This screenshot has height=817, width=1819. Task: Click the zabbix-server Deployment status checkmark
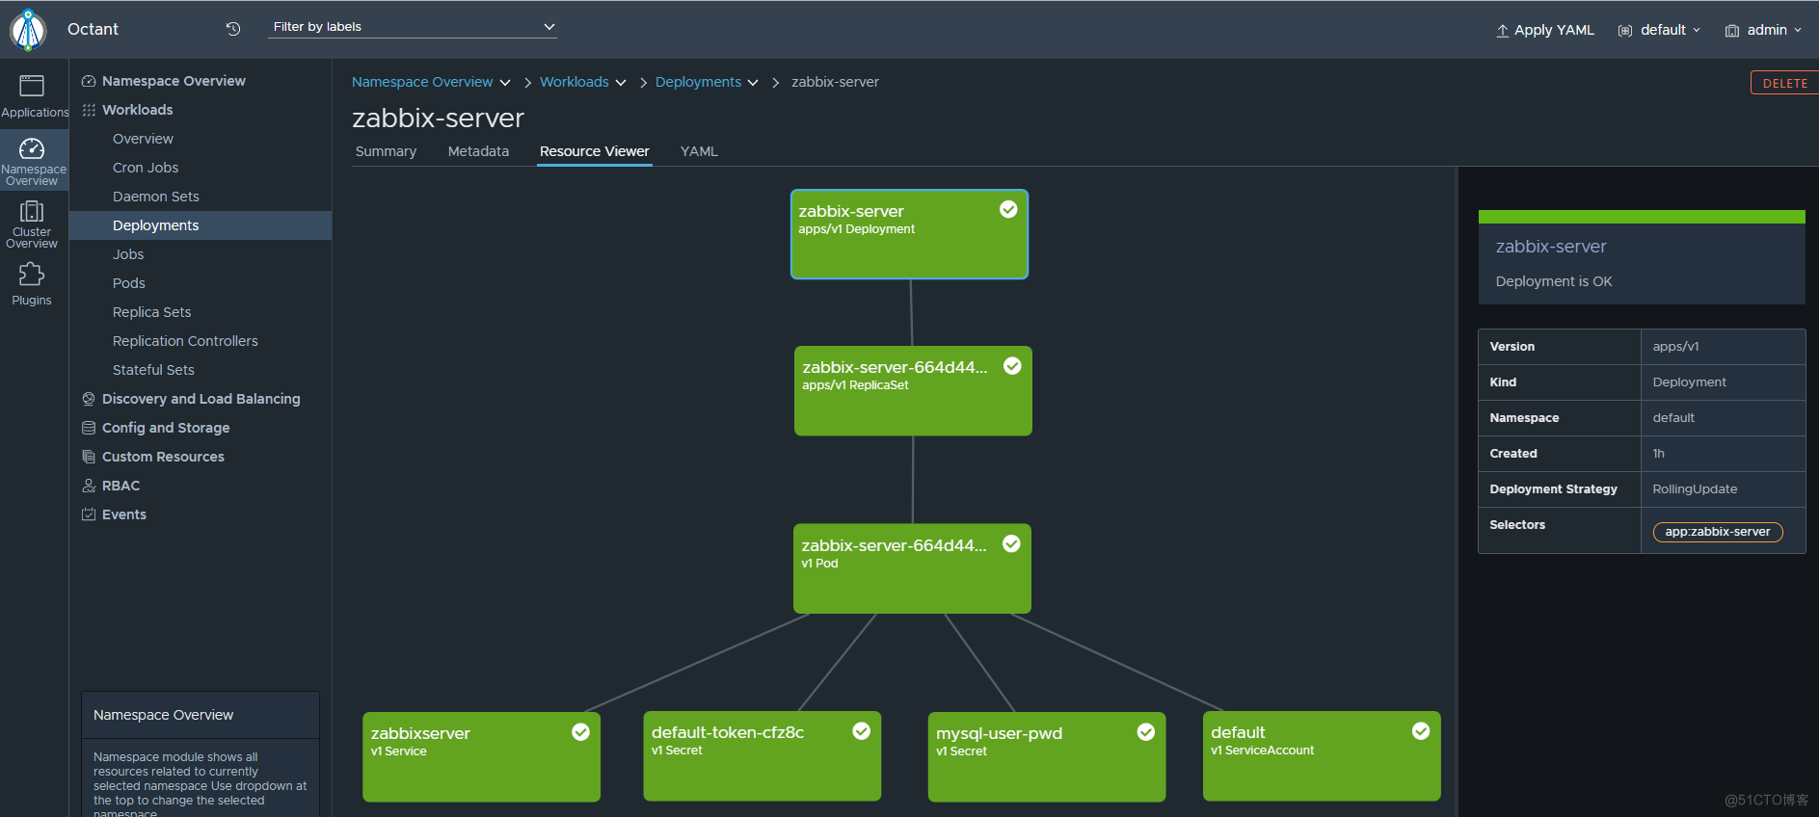(x=1008, y=209)
